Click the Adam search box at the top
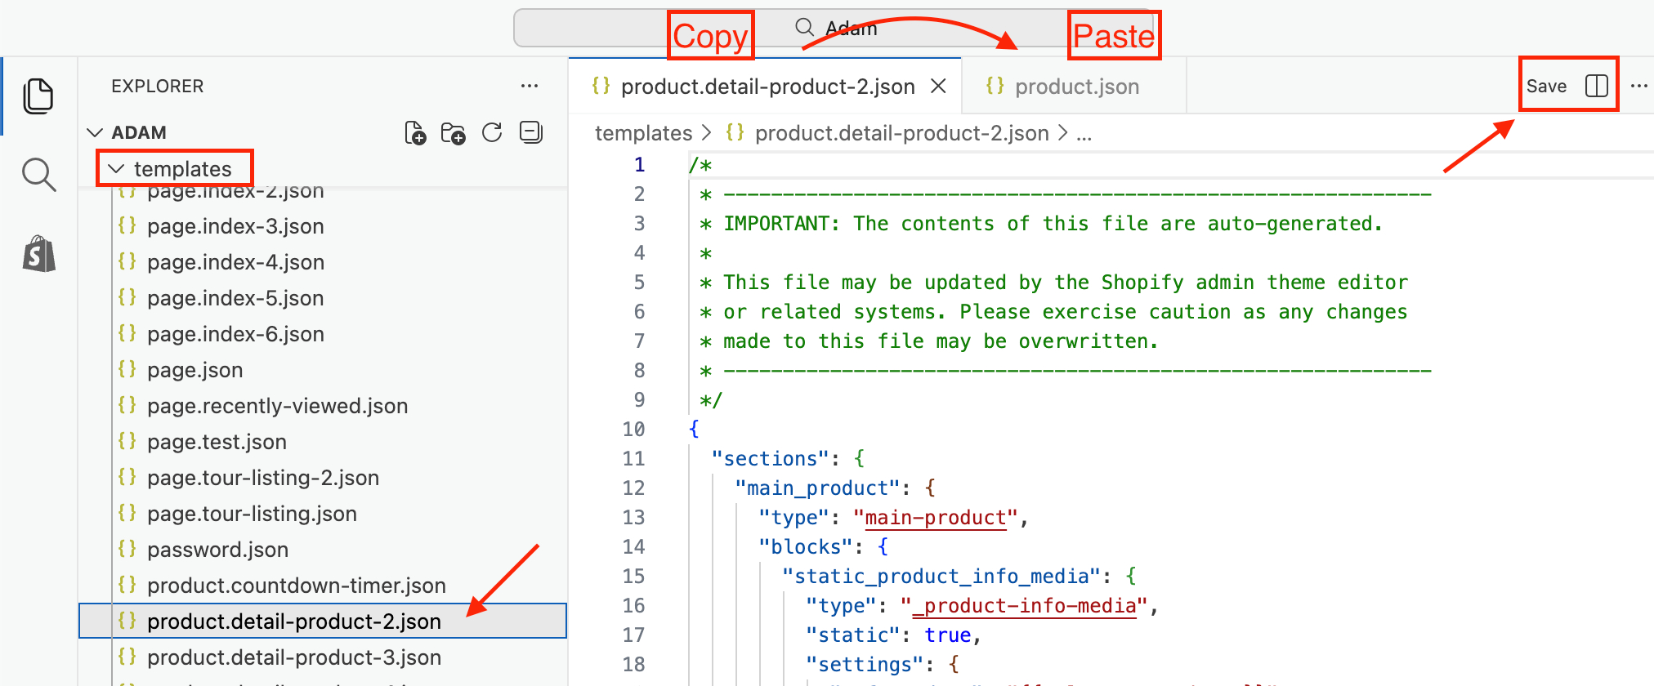 point(834,29)
